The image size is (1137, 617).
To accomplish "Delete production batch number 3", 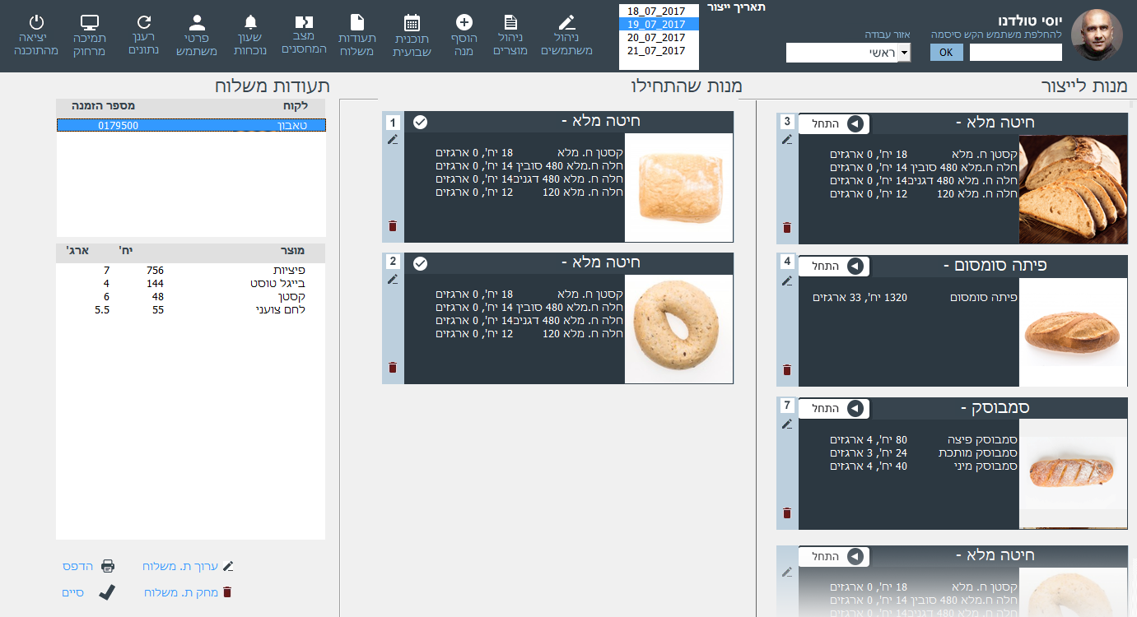I will 787,227.
